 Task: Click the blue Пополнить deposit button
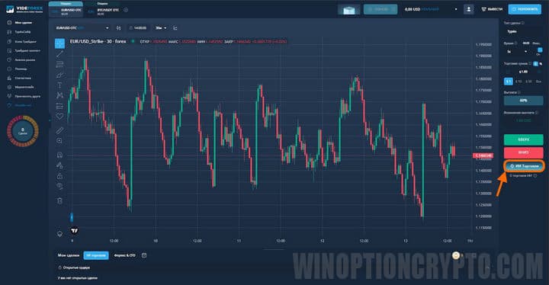tap(525, 9)
